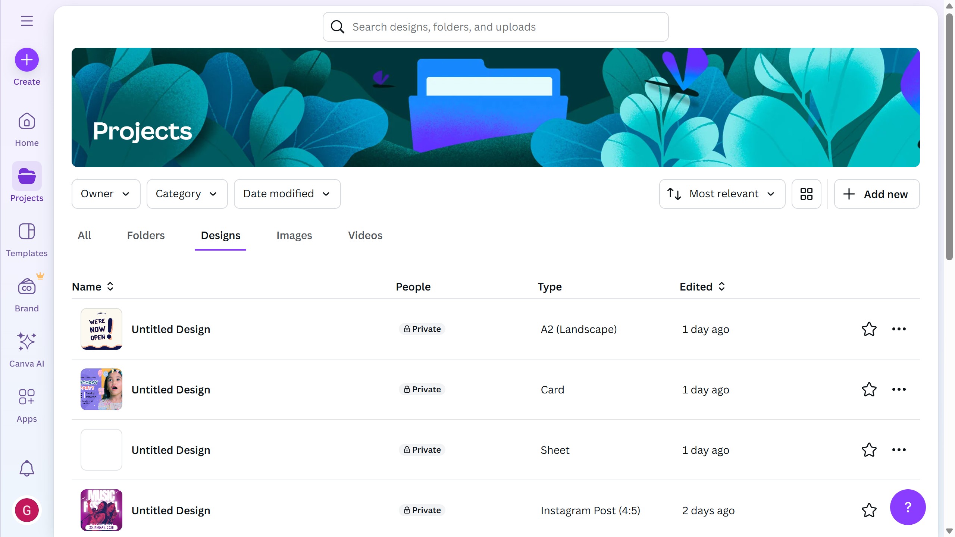This screenshot has width=955, height=537.
Task: Click the Add new button
Action: pyautogui.click(x=876, y=194)
